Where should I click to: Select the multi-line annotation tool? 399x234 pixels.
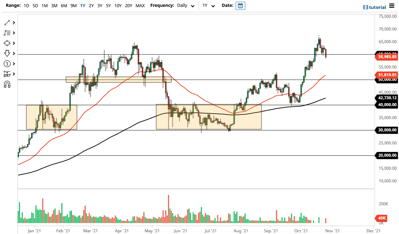(x=8, y=33)
